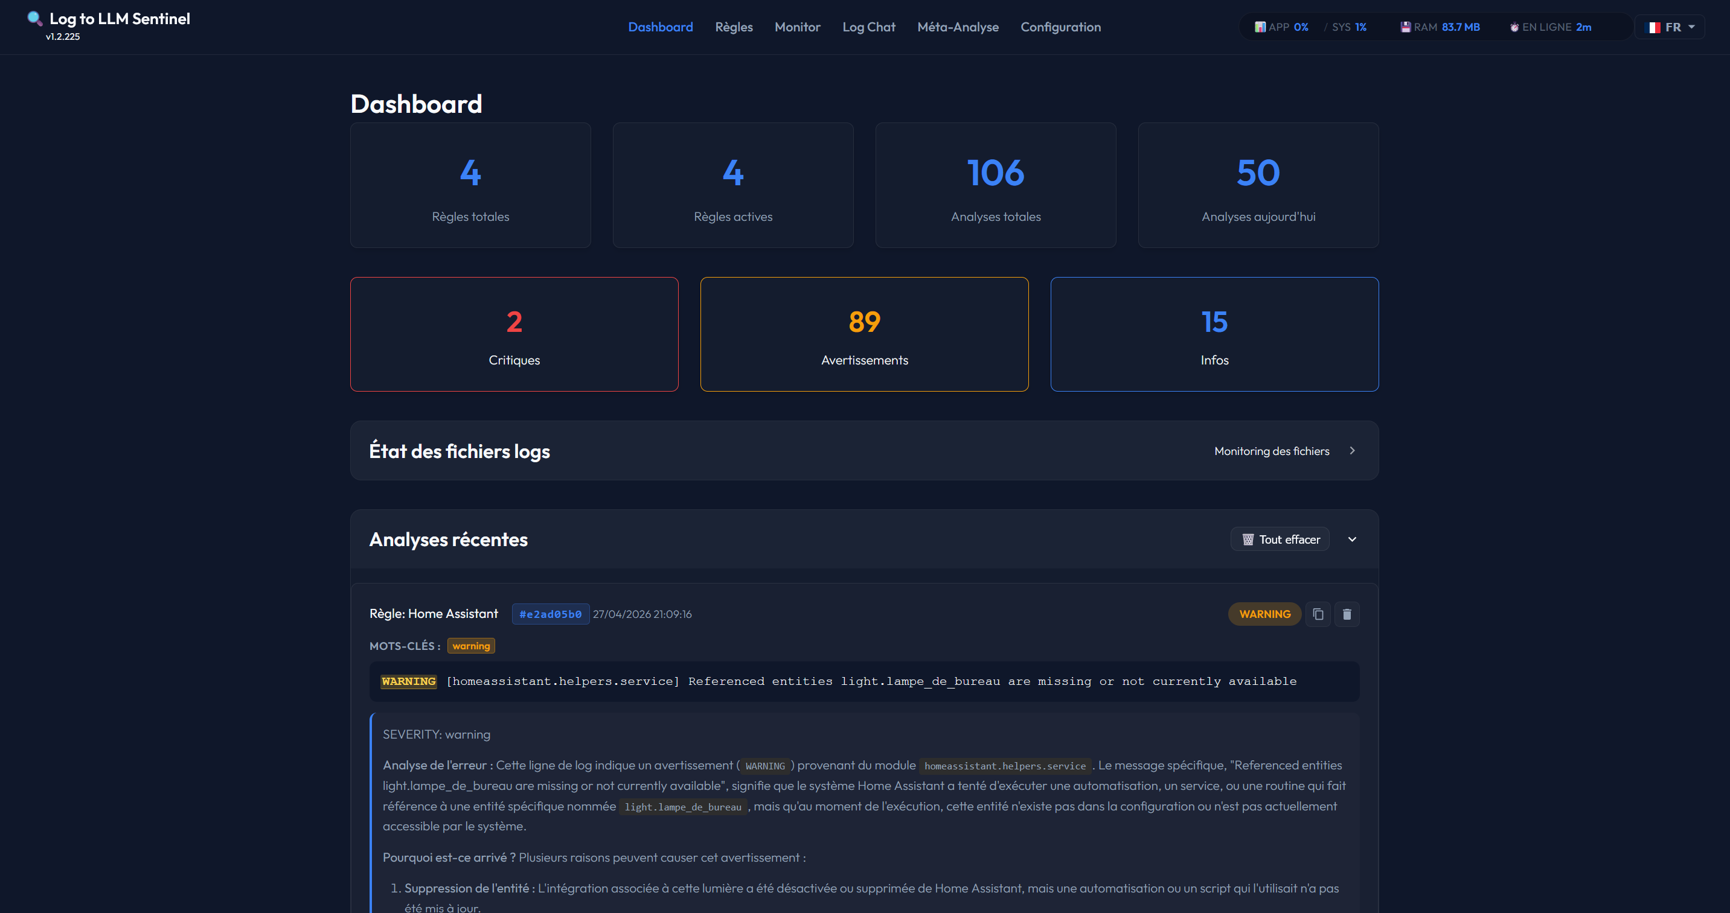Click the Pourquoi est-ce arrivé ? text
The height and width of the screenshot is (913, 1730).
(449, 857)
